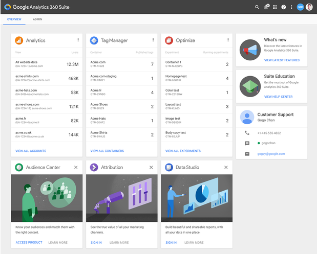Select the acme-hats.com analytics row
This screenshot has width=317, height=254.
(x=47, y=93)
